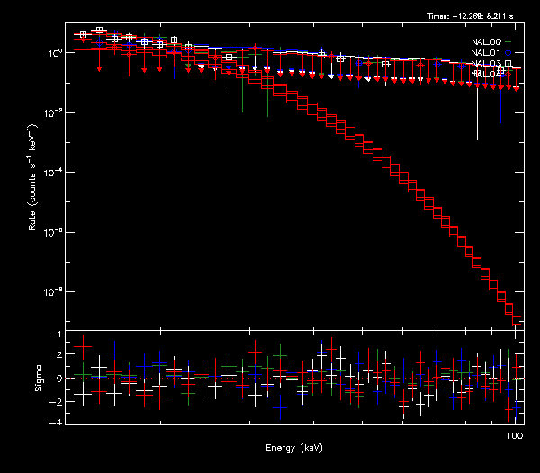Select the NAI_01 legend label

pos(485,53)
